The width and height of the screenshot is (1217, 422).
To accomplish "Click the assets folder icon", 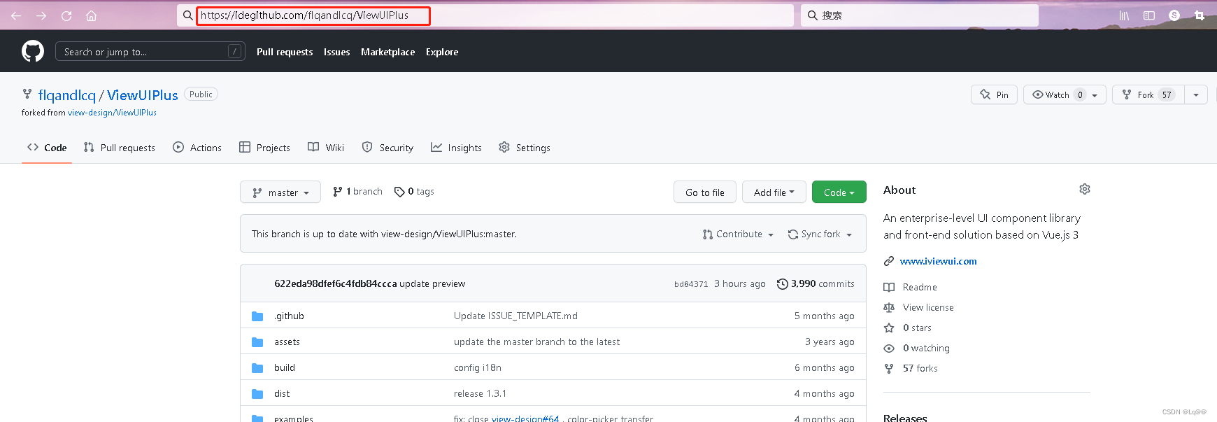I will (x=257, y=342).
